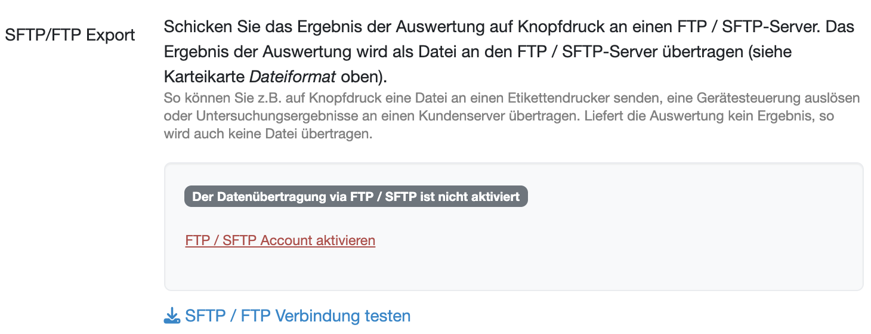Screen dimensions: 871x334
Task: Test the SFTP / FTP connection
Action: (x=297, y=316)
